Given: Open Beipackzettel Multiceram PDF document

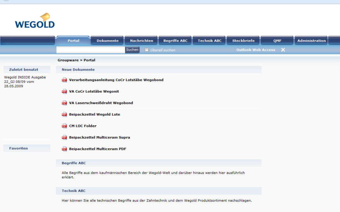Looking at the screenshot, I should tap(98, 149).
